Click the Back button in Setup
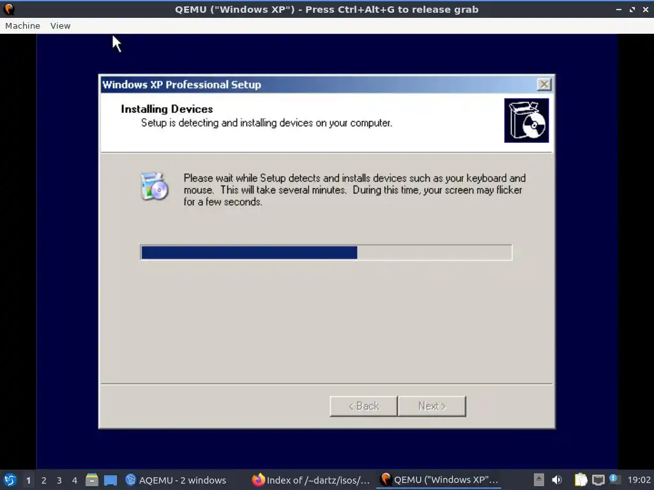This screenshot has height=490, width=654. click(x=363, y=406)
